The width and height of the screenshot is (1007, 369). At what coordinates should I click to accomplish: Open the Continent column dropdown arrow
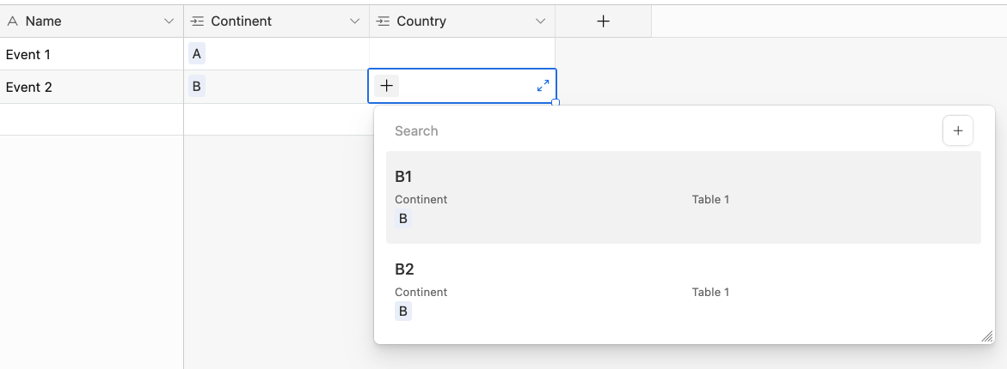[x=353, y=21]
